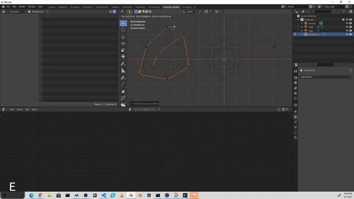The image size is (354, 199).
Task: Expand the Camera item in Outliner
Action: (x=302, y=23)
